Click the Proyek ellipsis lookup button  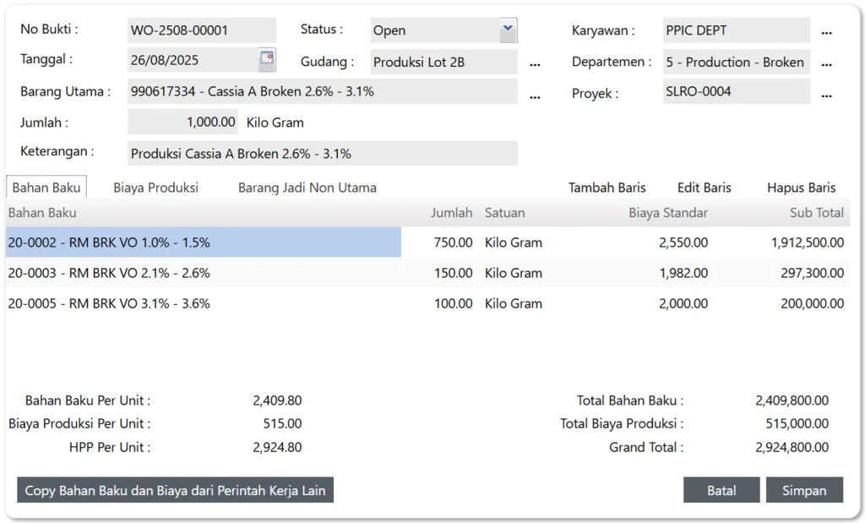click(x=826, y=94)
